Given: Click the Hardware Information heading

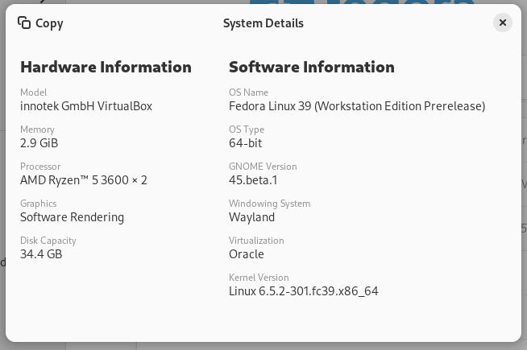Looking at the screenshot, I should pyautogui.click(x=106, y=67).
